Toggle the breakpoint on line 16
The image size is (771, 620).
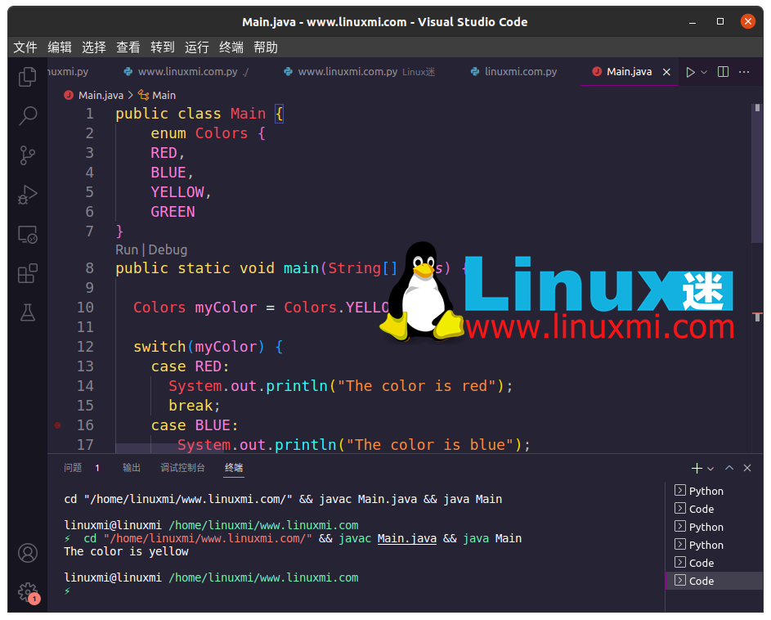(57, 425)
